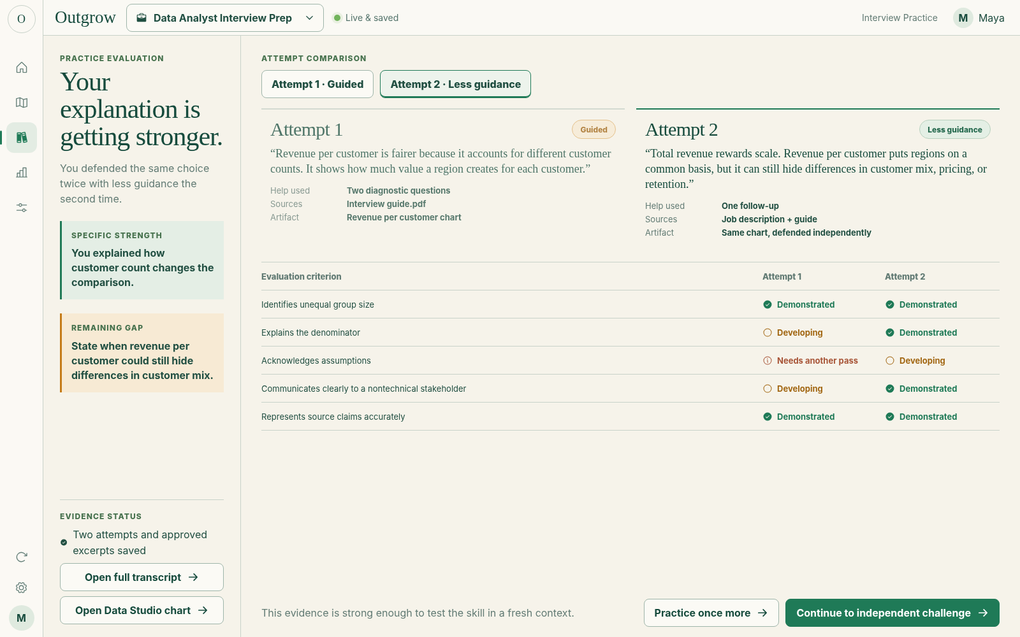Click the refresh icon in sidebar

(22, 557)
